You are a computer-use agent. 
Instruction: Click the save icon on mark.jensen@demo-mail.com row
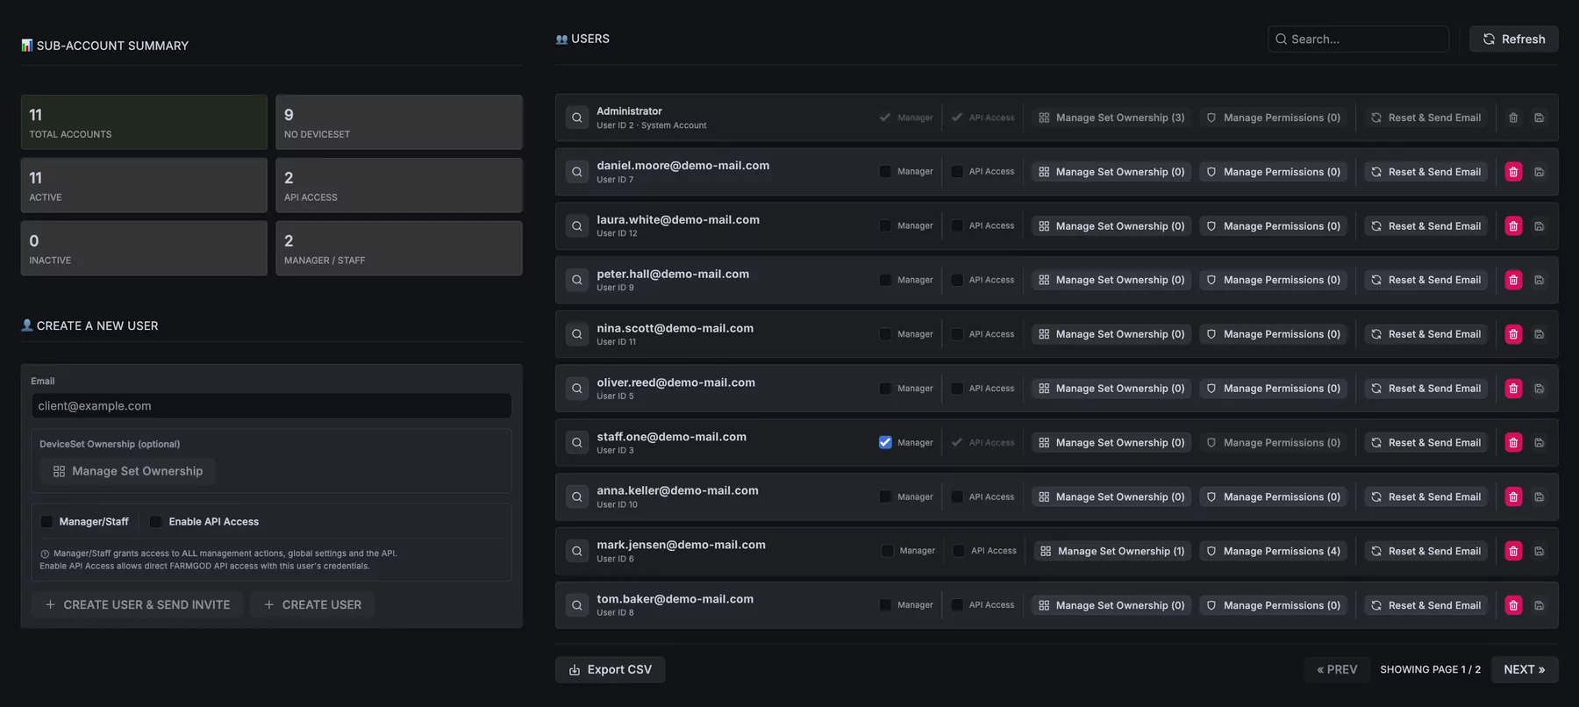coord(1539,551)
